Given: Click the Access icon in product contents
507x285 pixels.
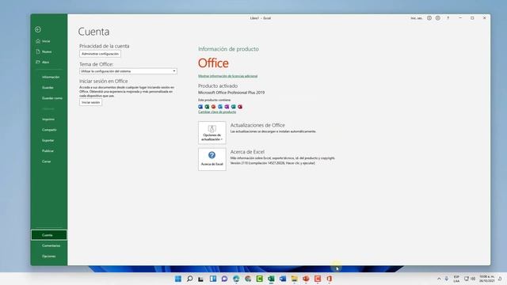Looking at the screenshot, I should (240, 107).
